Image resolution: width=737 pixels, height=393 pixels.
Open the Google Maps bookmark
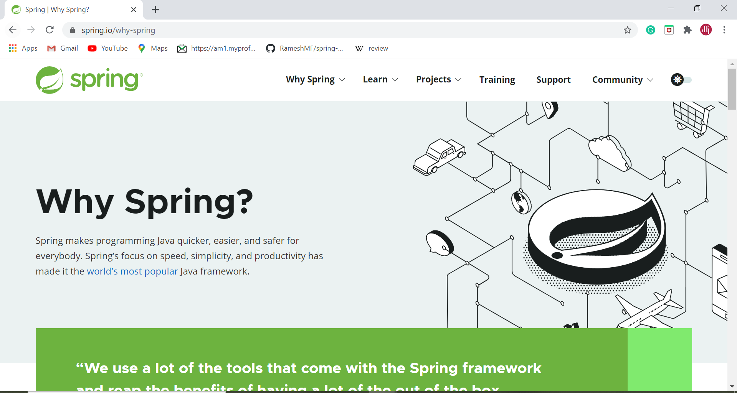click(x=152, y=48)
